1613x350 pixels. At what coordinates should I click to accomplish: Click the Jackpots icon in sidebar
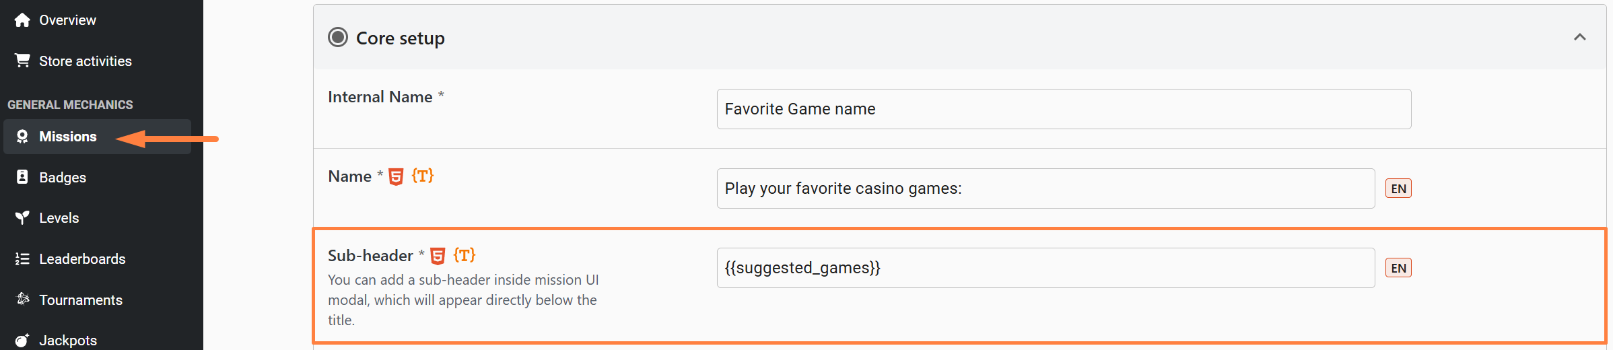[22, 340]
